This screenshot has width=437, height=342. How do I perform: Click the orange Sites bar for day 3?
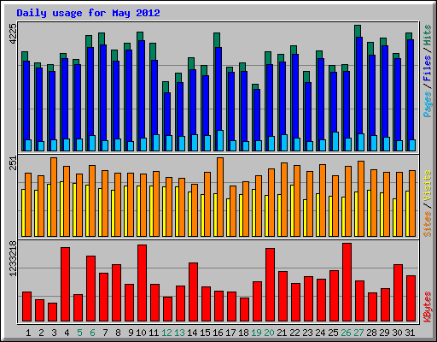click(54, 197)
